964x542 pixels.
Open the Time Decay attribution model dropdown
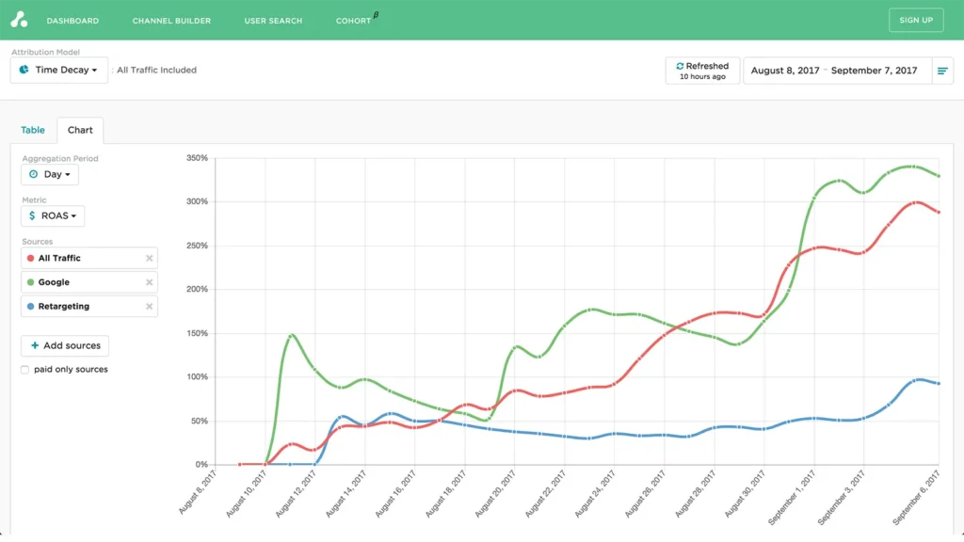(58, 70)
